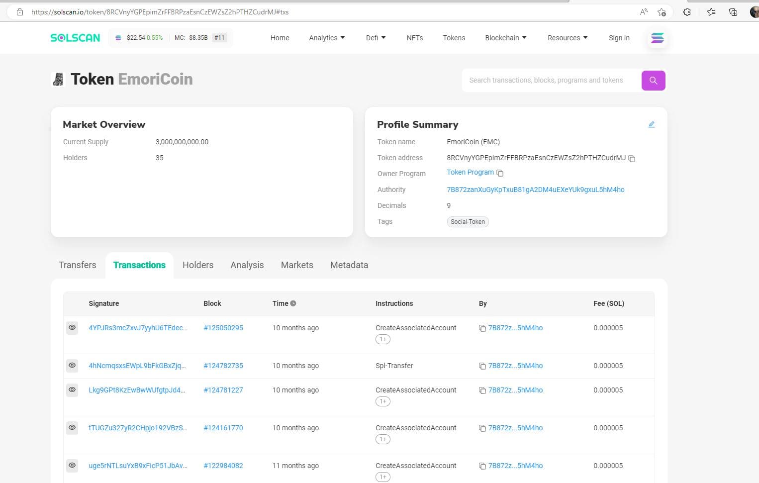Open browser favorites star icon
Image resolution: width=759 pixels, height=483 pixels.
[711, 12]
